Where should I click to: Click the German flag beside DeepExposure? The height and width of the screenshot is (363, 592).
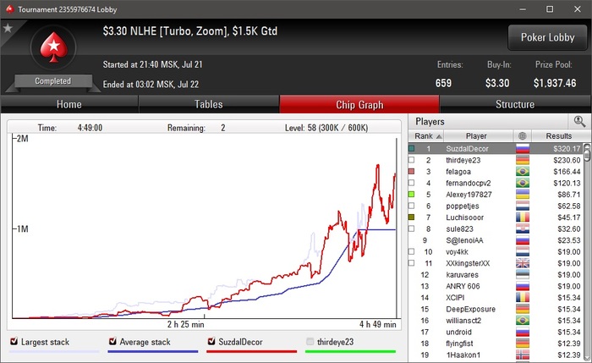tap(523, 309)
